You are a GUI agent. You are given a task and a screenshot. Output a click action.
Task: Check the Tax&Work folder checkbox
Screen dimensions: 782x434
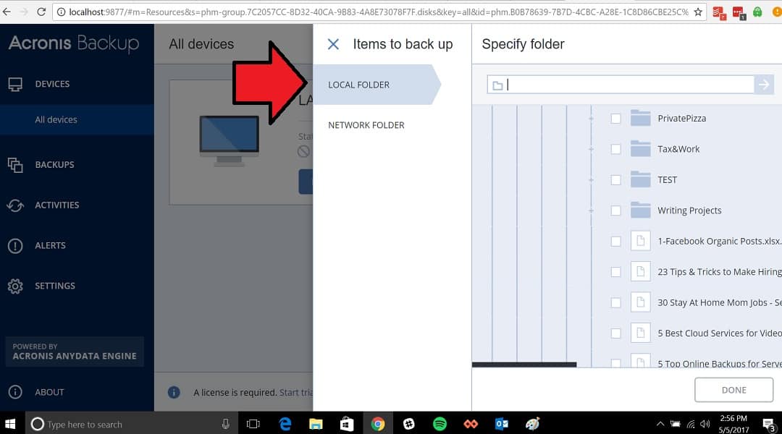tap(616, 149)
